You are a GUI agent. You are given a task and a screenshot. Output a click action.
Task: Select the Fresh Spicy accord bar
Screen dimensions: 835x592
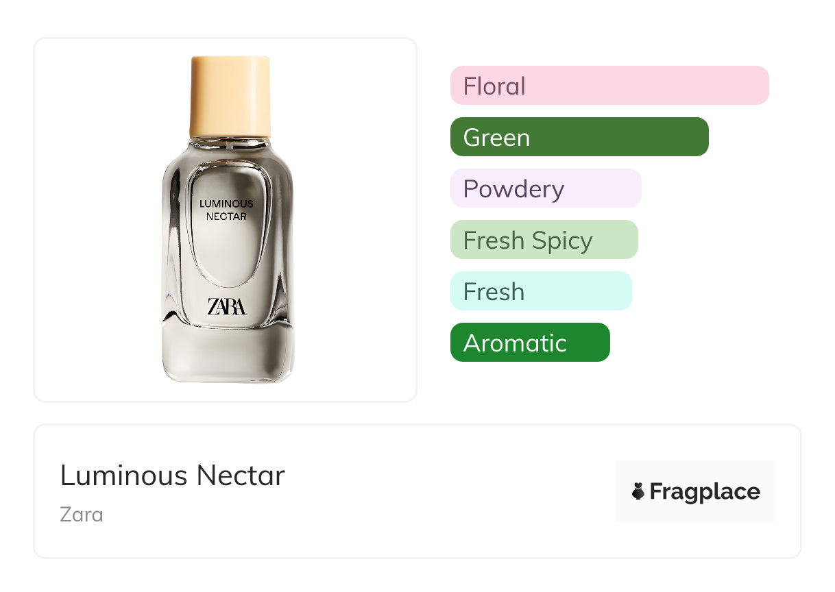click(544, 240)
